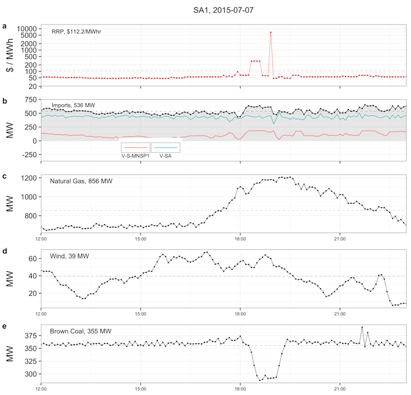
Task: Click the 18:00 tick on Brown Coal axis
Action: 240,389
